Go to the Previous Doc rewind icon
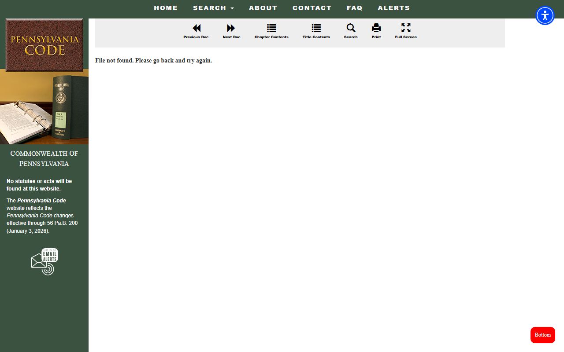Image resolution: width=564 pixels, height=352 pixels. pyautogui.click(x=196, y=29)
